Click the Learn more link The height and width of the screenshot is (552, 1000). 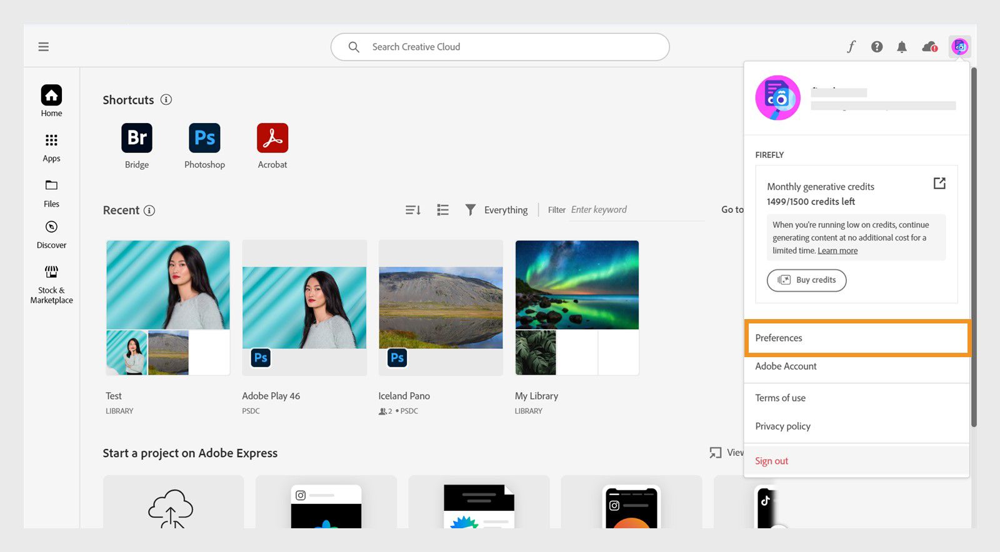pyautogui.click(x=837, y=250)
